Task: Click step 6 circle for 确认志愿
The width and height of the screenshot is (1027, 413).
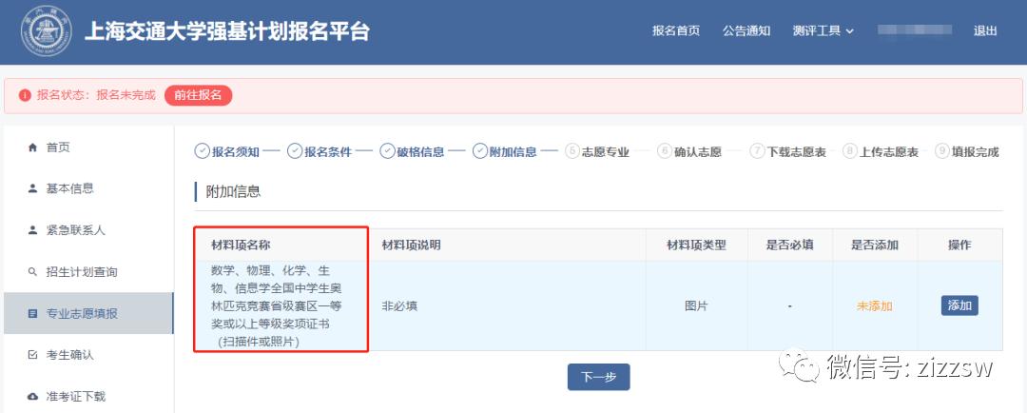Action: pyautogui.click(x=665, y=151)
